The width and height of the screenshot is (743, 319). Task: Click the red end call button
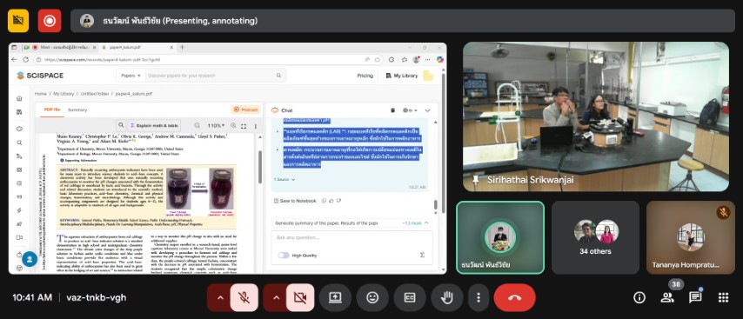tap(514, 297)
